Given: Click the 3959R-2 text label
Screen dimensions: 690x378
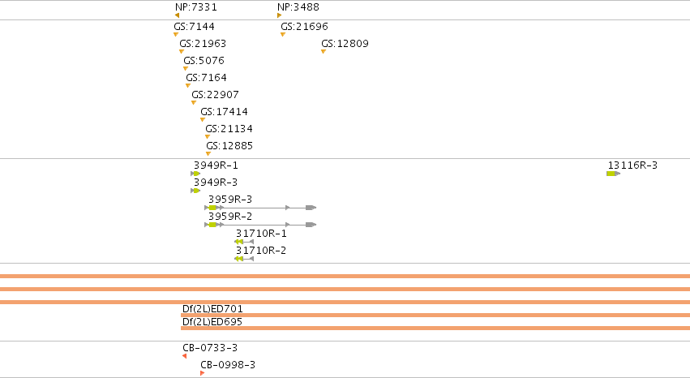Looking at the screenshot, I should click(x=230, y=217).
